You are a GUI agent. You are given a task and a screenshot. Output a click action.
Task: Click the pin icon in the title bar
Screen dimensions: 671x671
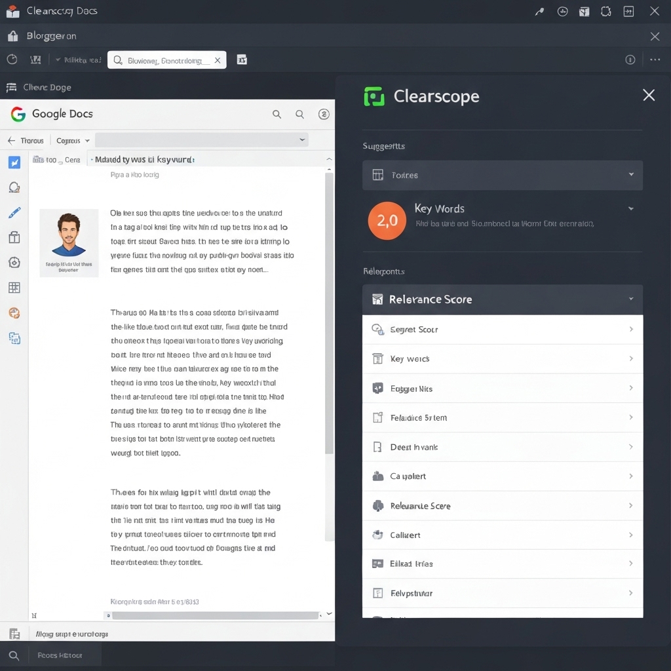(x=539, y=12)
